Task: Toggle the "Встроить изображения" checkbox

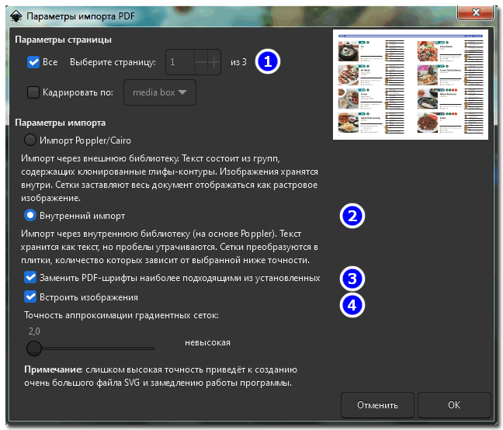Action: (x=31, y=296)
